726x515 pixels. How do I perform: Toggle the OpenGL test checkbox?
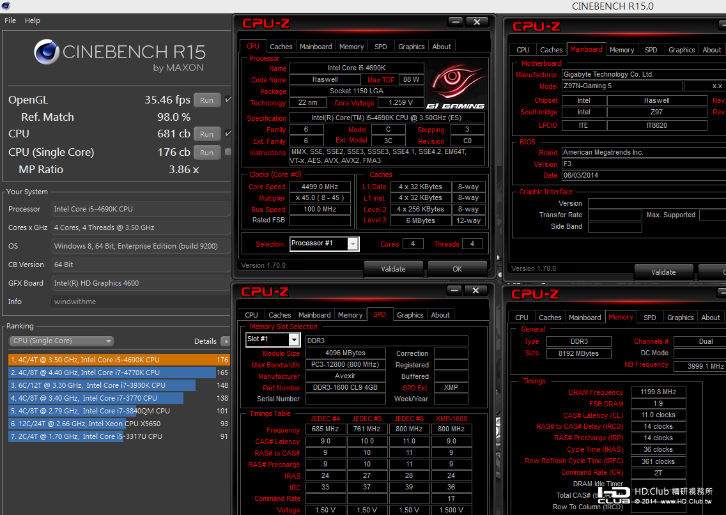pyautogui.click(x=228, y=100)
